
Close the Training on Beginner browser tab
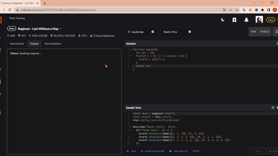37,3
